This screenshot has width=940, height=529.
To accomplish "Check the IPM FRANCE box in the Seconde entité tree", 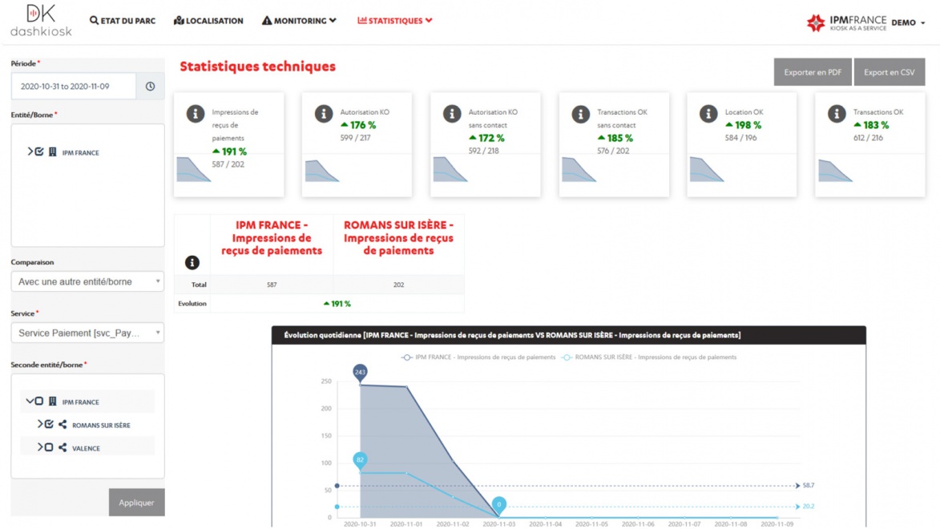I will point(39,402).
